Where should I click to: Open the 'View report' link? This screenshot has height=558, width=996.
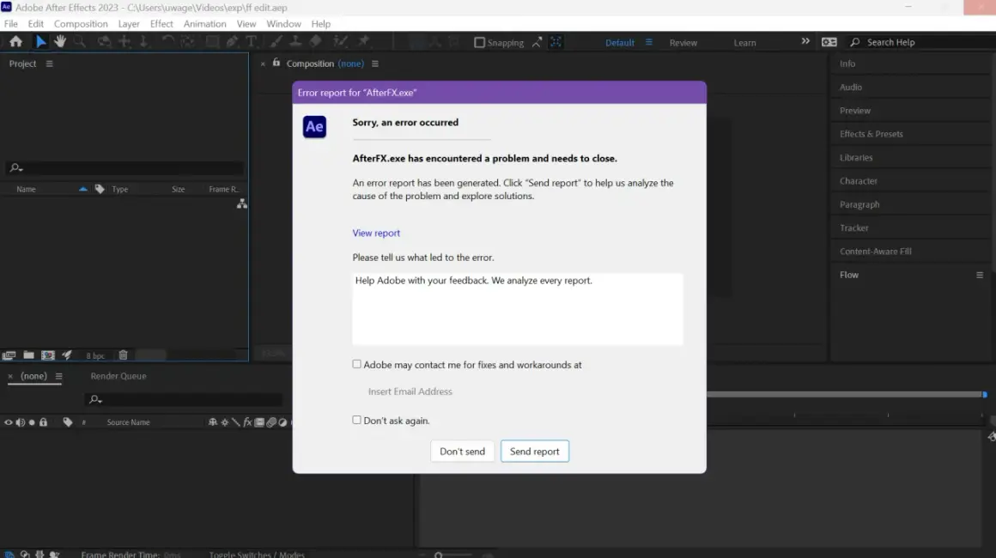[376, 233]
